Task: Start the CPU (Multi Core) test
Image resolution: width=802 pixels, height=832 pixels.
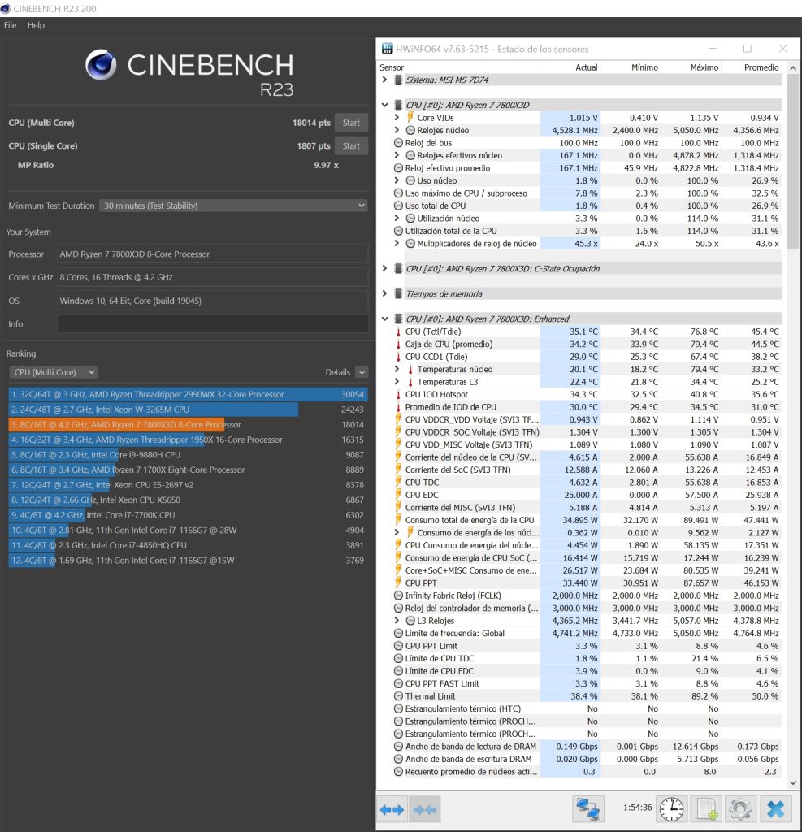Action: (x=351, y=123)
